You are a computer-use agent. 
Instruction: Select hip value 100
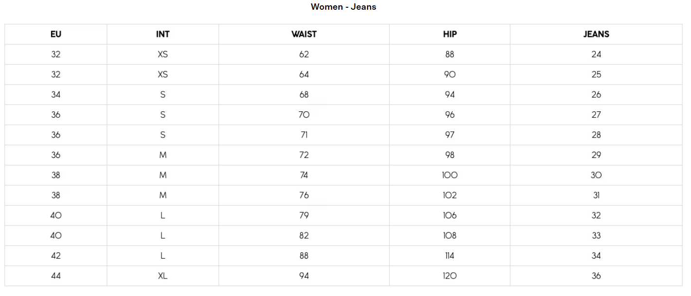coord(450,175)
